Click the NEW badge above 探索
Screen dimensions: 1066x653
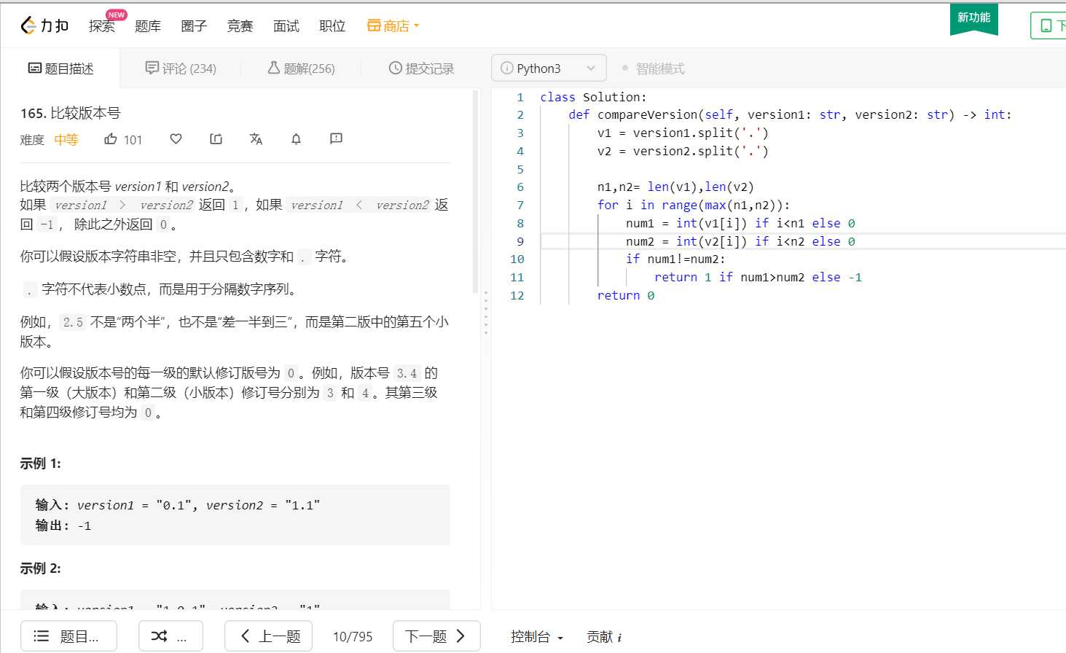(117, 15)
